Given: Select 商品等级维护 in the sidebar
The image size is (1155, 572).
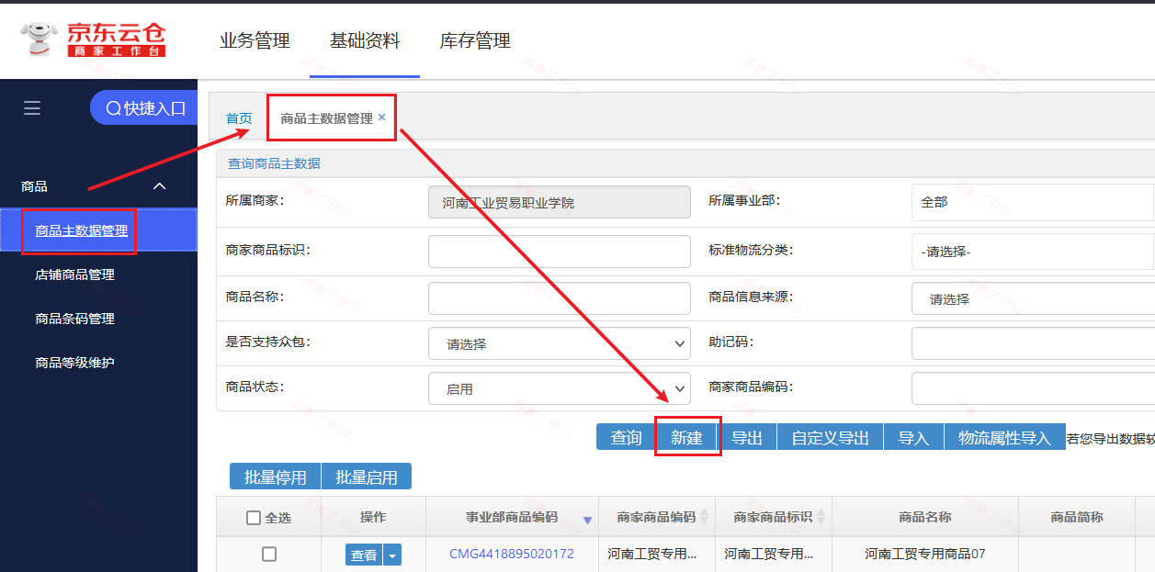Looking at the screenshot, I should point(74,363).
